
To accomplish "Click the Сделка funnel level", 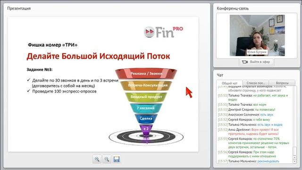I will (146, 119).
